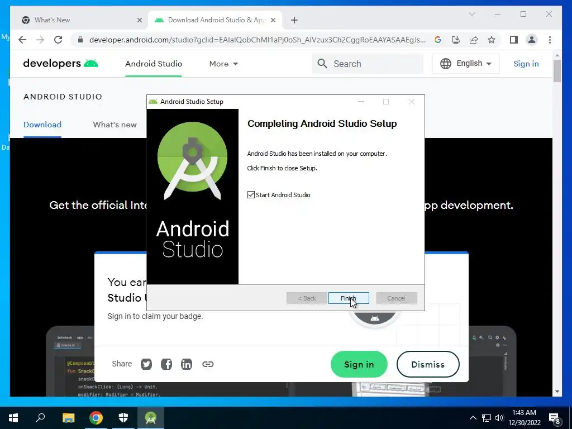Select Android Studio in site navigation
This screenshot has width=572, height=429.
tap(154, 64)
